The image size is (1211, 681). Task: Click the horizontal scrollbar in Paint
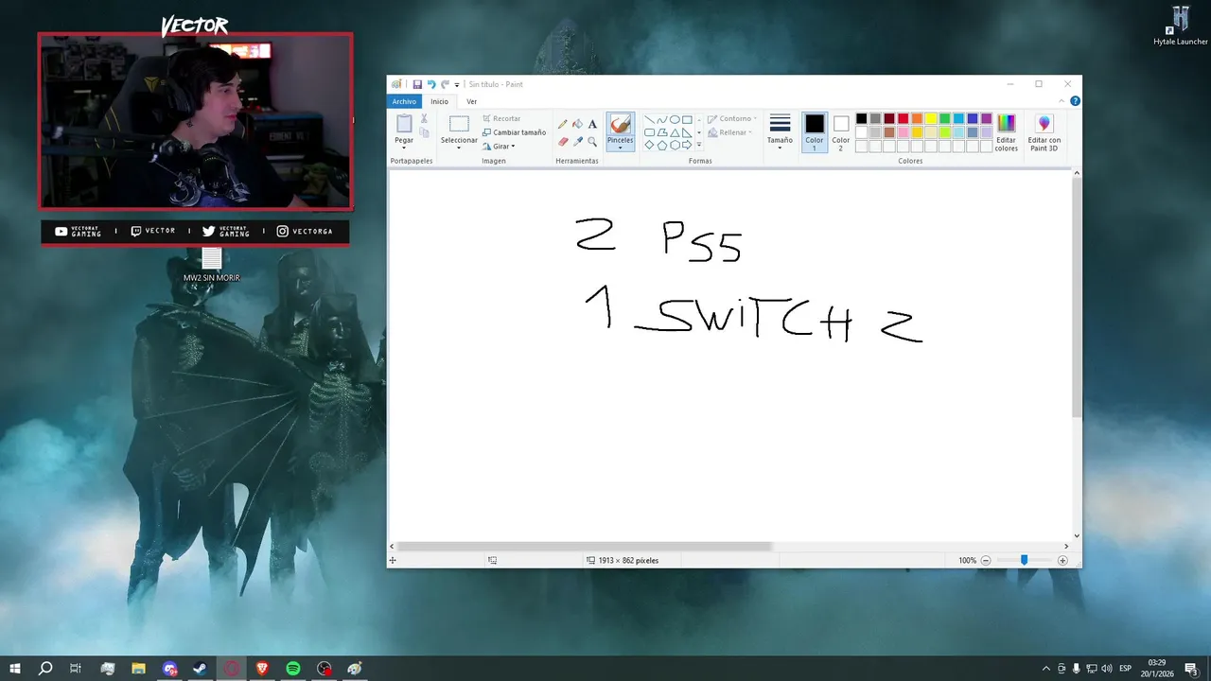coord(585,547)
